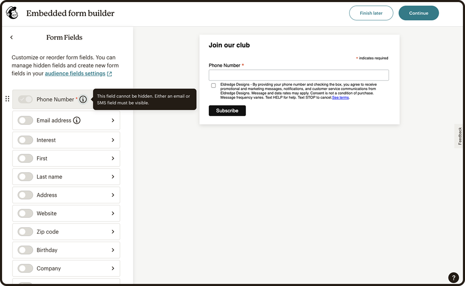Click the Subscribe button in the form preview
This screenshot has height=286, width=465.
227,110
